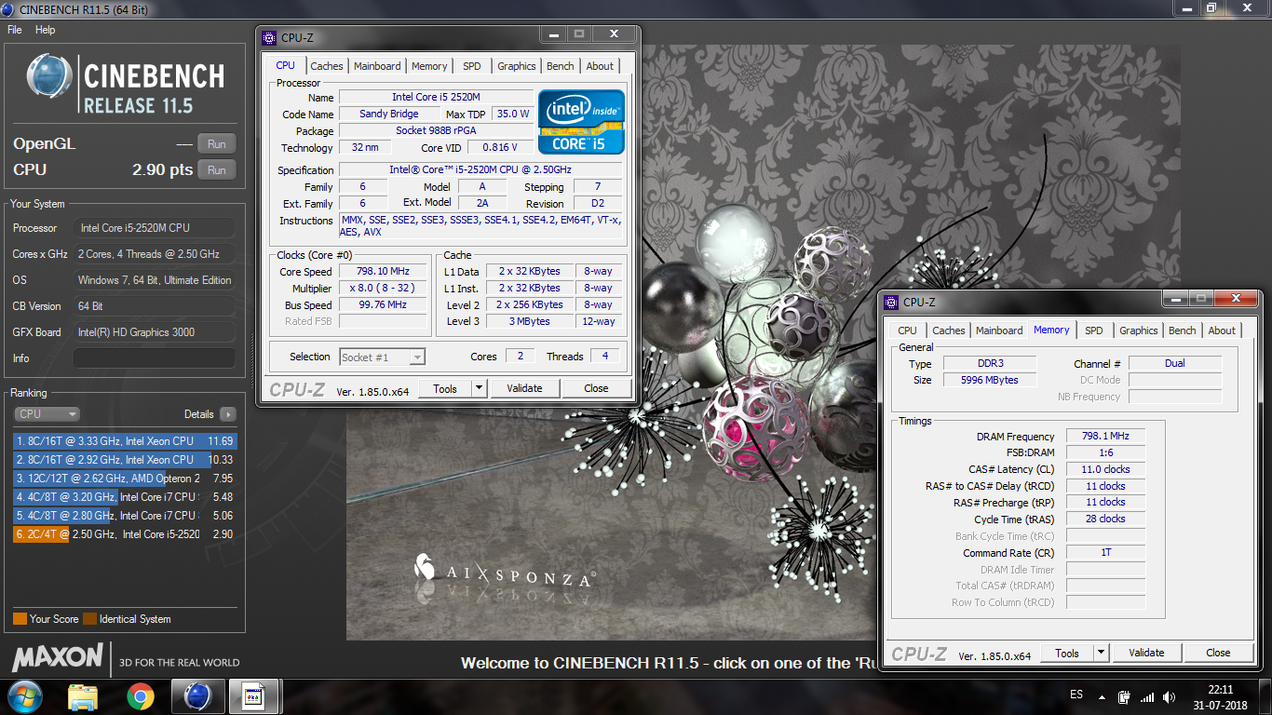Open File Explorer from the taskbar

(83, 696)
